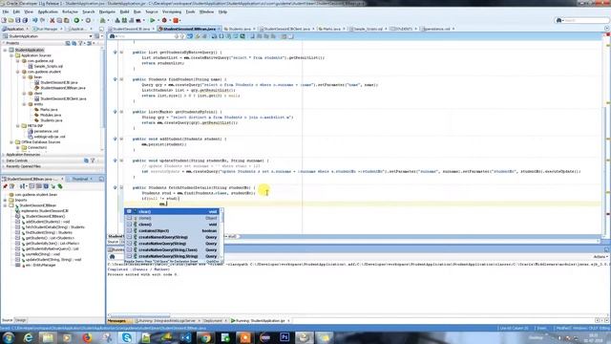
Task: Choose contains(Object) in completion popup
Action: tap(172, 231)
